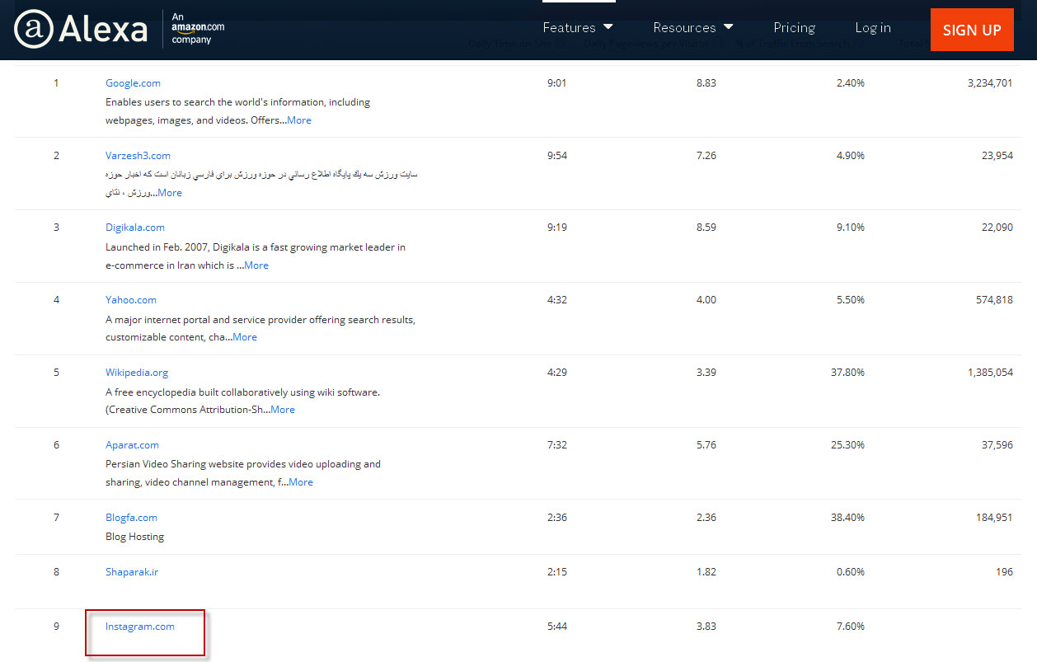Select Digikala.com search traffic 9.10%
Viewport: 1037px width, 662px height.
click(x=851, y=228)
